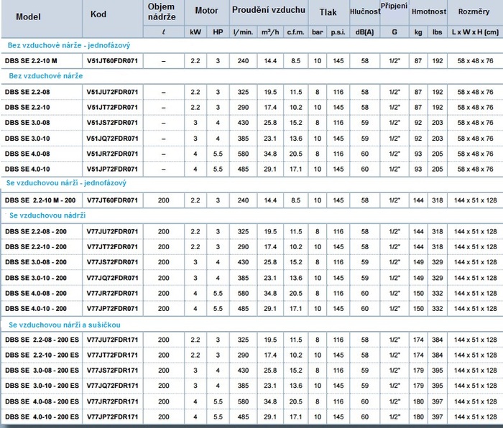Screen dimensions: 503x428
Task: Click the Proudění vzduchu header
Action: 269,10
